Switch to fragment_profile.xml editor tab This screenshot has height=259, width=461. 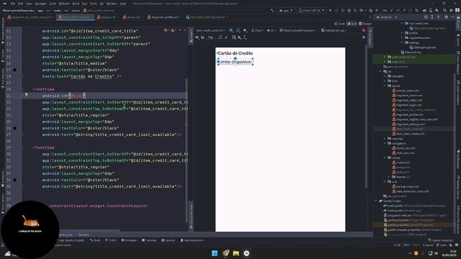coord(165,17)
